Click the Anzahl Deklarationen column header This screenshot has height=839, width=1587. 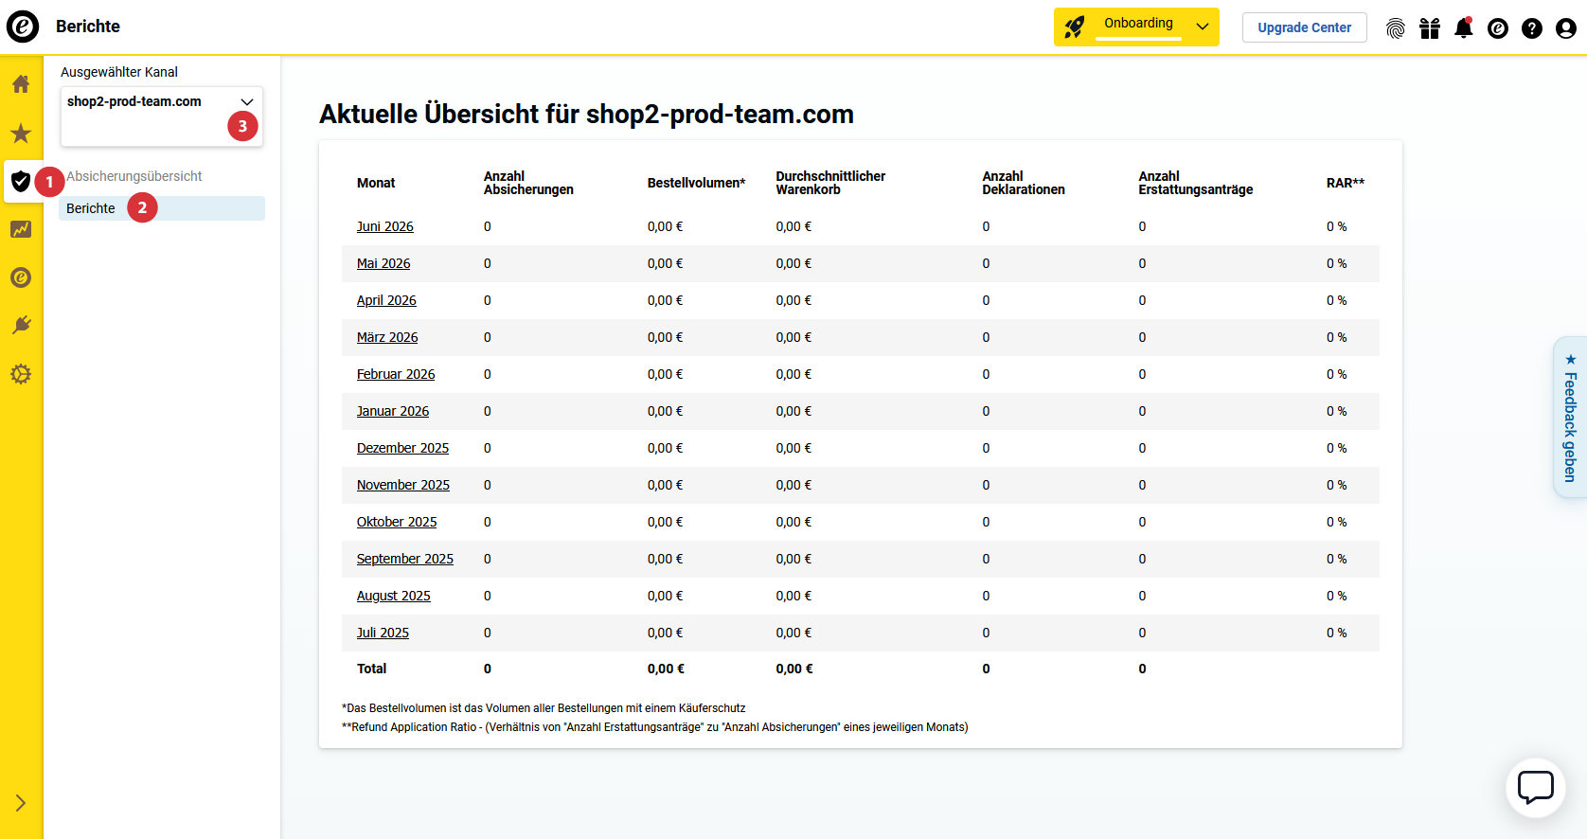1024,183
